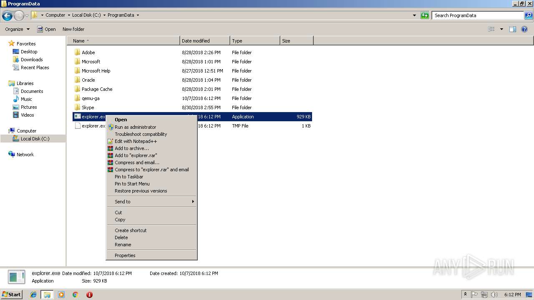Choose Cut from context menu

click(x=151, y=212)
